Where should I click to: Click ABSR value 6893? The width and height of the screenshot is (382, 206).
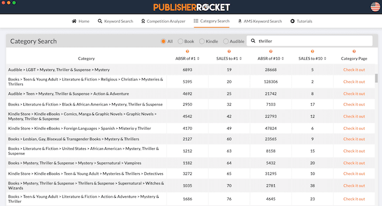187,70
